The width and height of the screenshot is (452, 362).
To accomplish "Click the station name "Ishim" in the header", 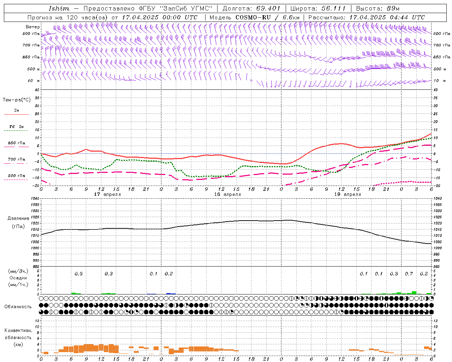I will 59,8.
